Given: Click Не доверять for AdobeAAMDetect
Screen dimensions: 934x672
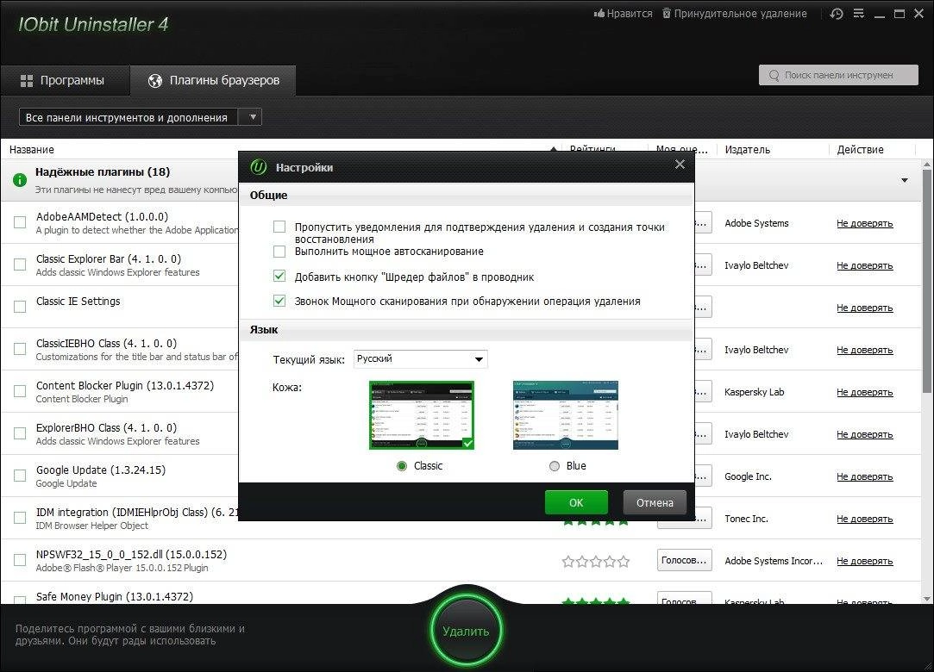Looking at the screenshot, I should (864, 223).
